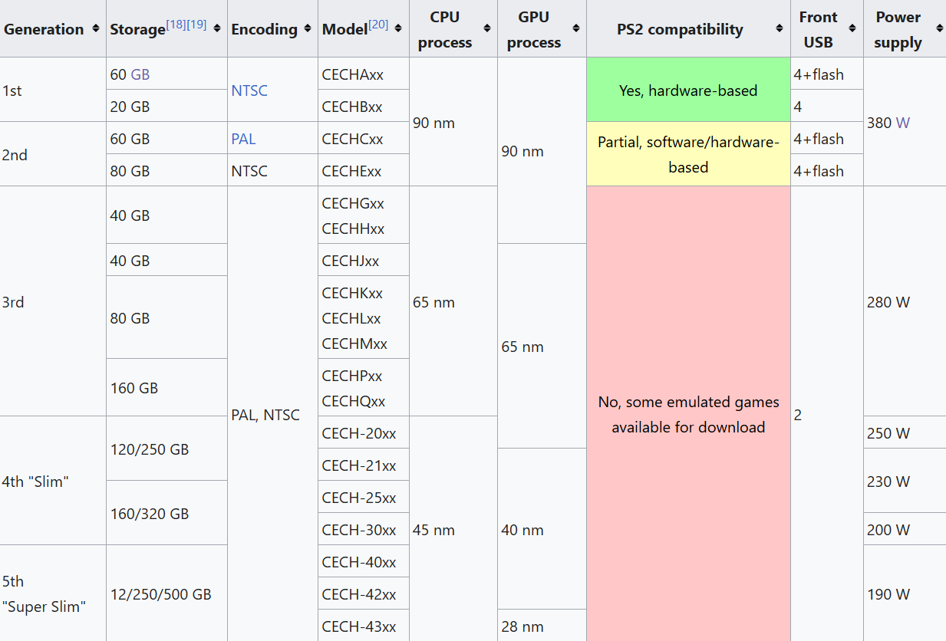Click the 280 W power supply cell
The width and height of the screenshot is (946, 641).
[905, 301]
